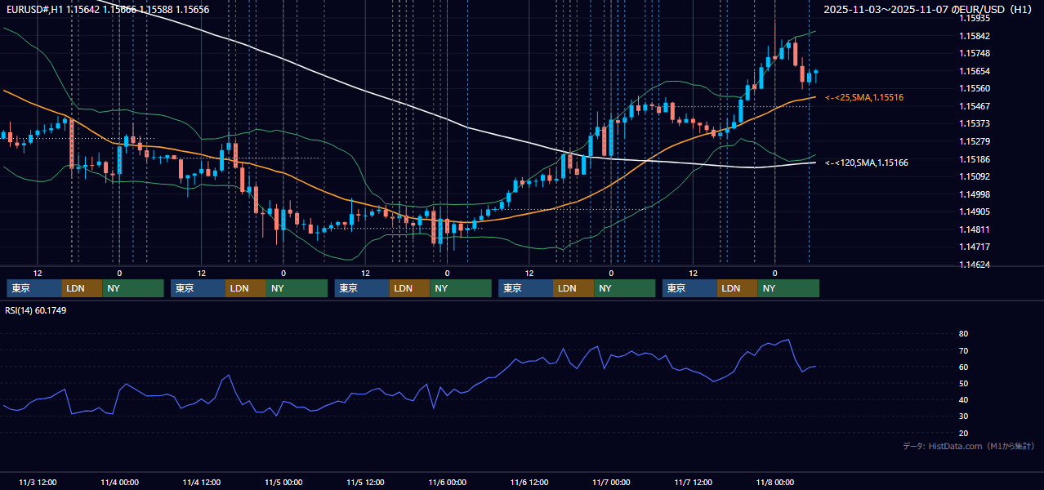Click price axis value 1.14624

coord(974,265)
